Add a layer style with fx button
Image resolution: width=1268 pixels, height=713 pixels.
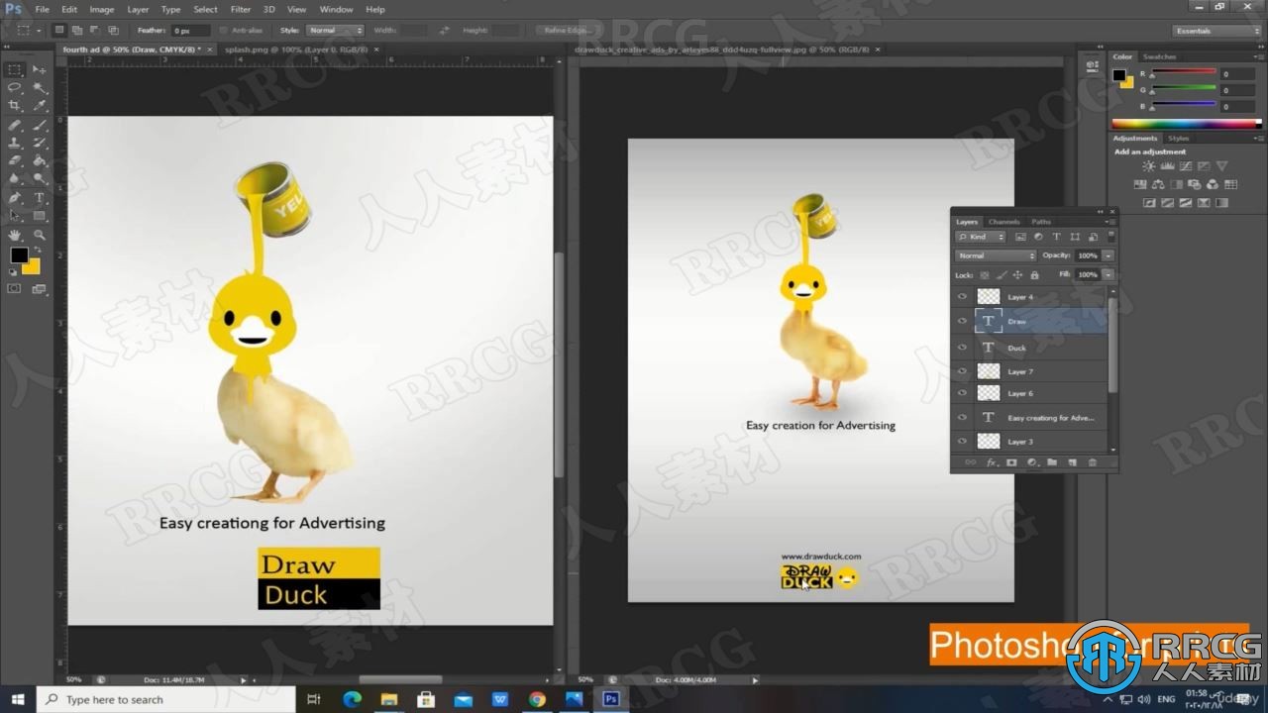pos(992,462)
